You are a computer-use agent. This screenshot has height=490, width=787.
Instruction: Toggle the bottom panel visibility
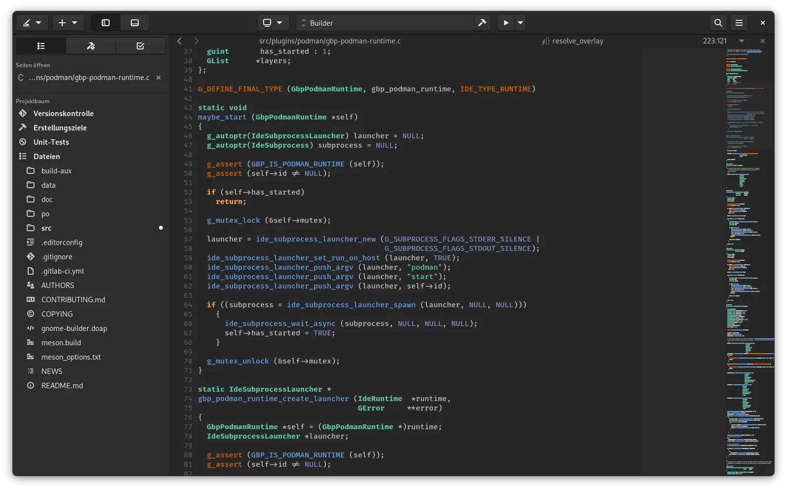[x=135, y=23]
